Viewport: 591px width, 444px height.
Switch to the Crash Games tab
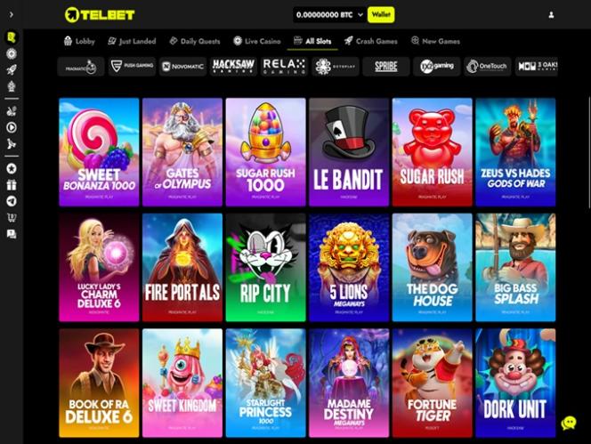point(371,41)
